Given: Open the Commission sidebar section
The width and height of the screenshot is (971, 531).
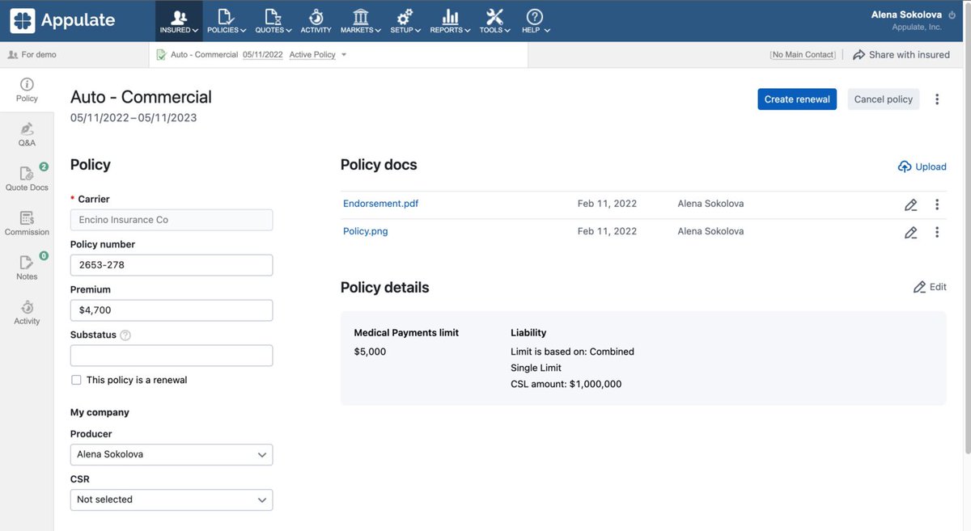Looking at the screenshot, I should point(27,224).
